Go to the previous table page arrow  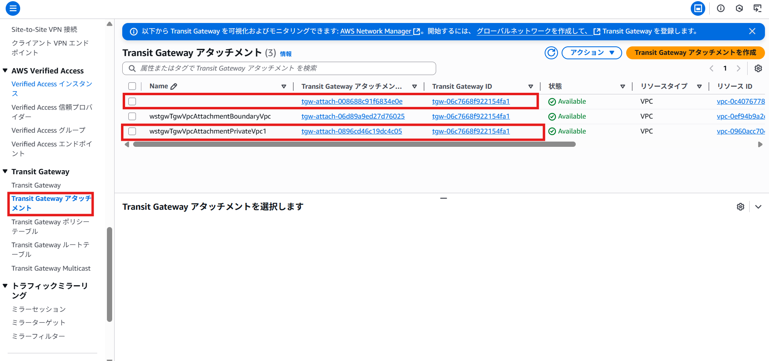coord(712,69)
